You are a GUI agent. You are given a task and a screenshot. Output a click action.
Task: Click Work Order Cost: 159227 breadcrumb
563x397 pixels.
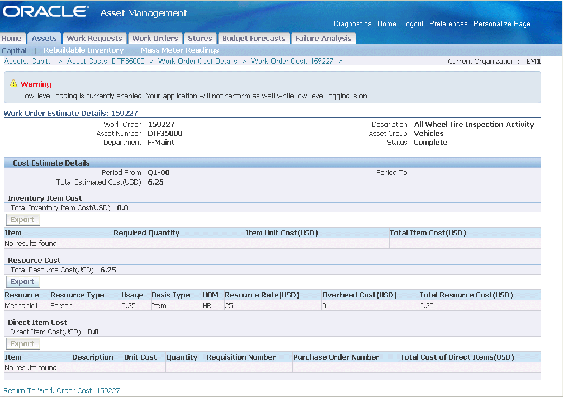(x=292, y=62)
